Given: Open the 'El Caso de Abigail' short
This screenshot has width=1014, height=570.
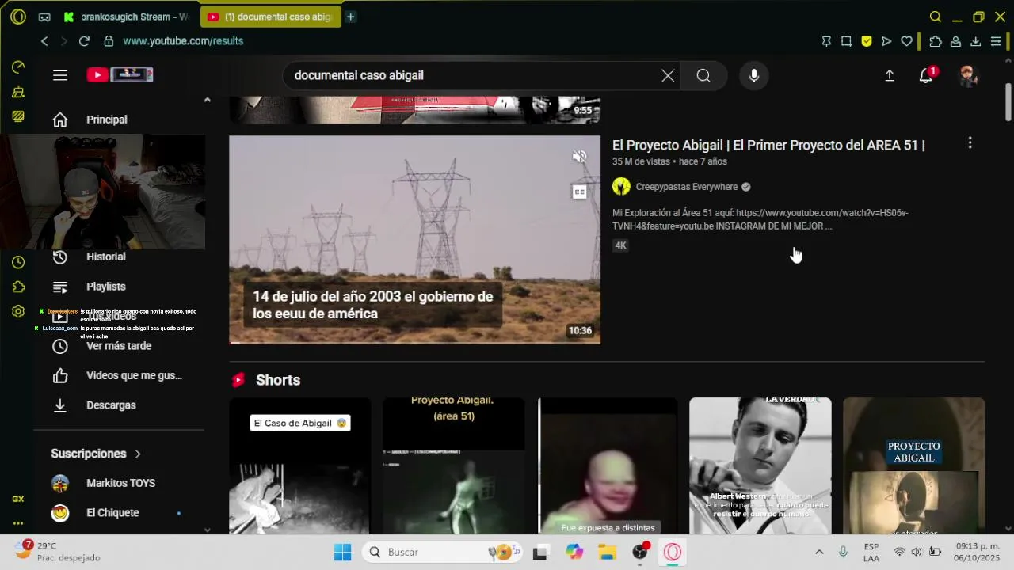Looking at the screenshot, I should tap(299, 465).
